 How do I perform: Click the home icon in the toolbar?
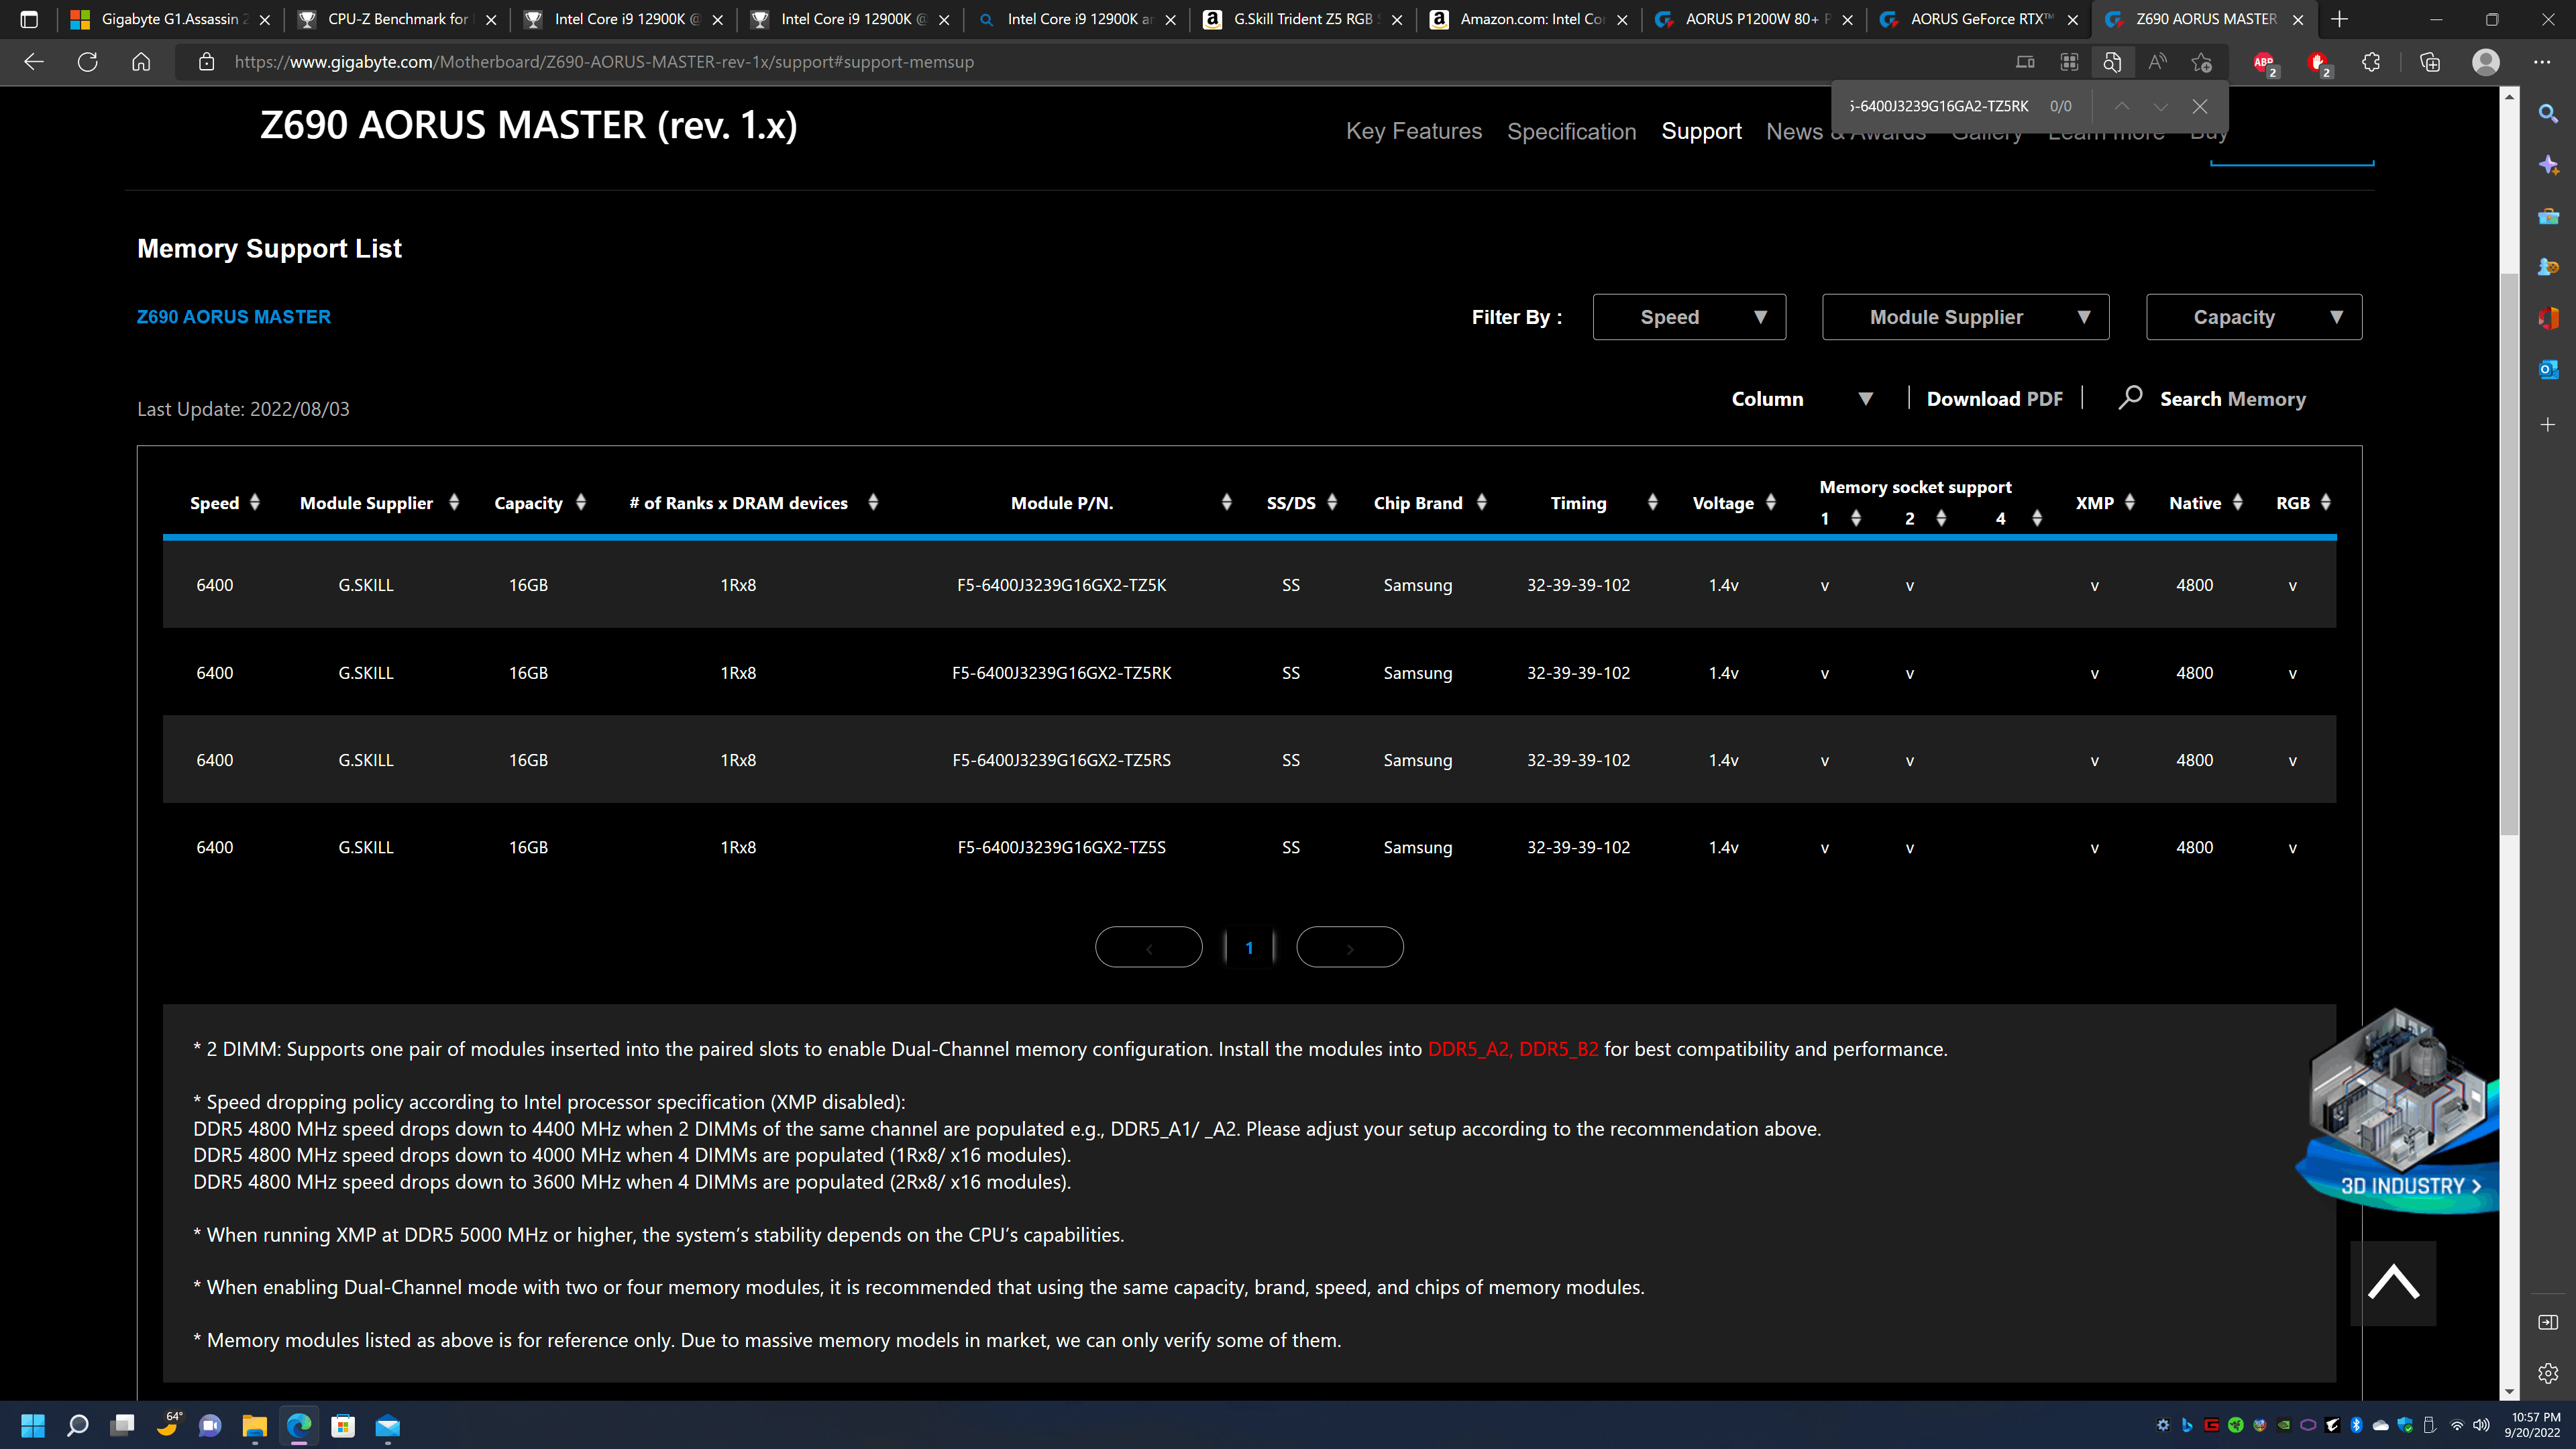click(x=141, y=62)
